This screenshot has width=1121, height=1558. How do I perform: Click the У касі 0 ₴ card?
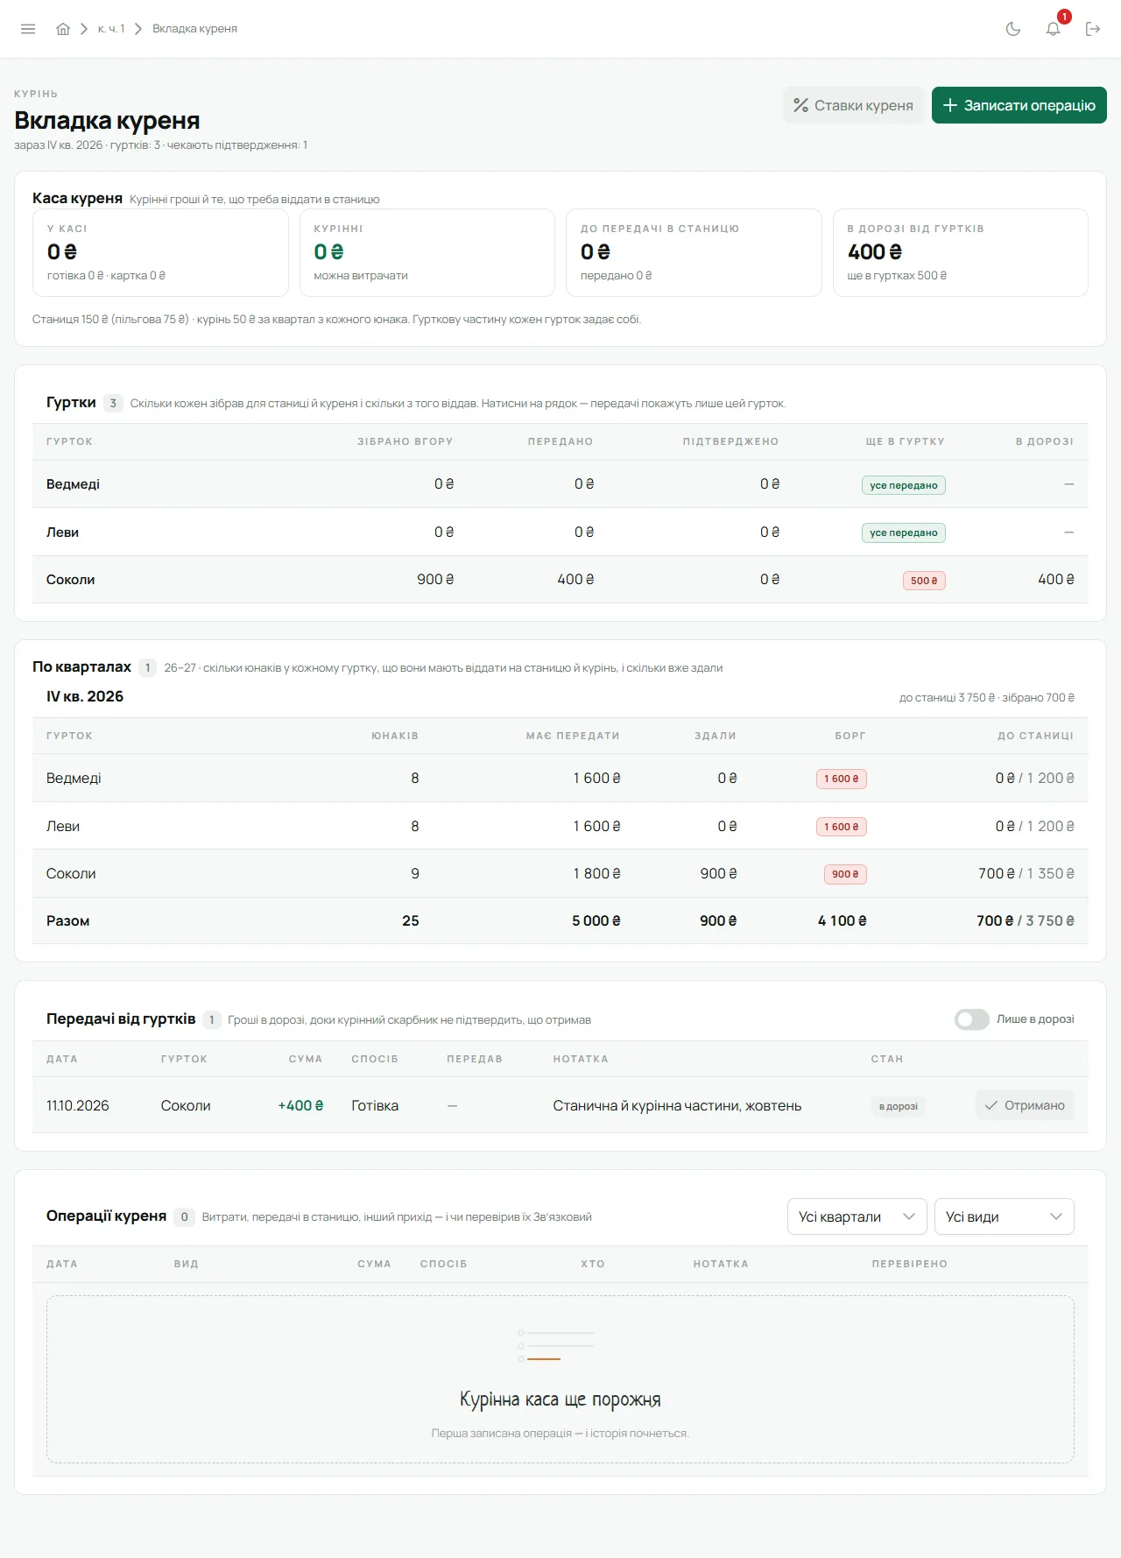(160, 252)
